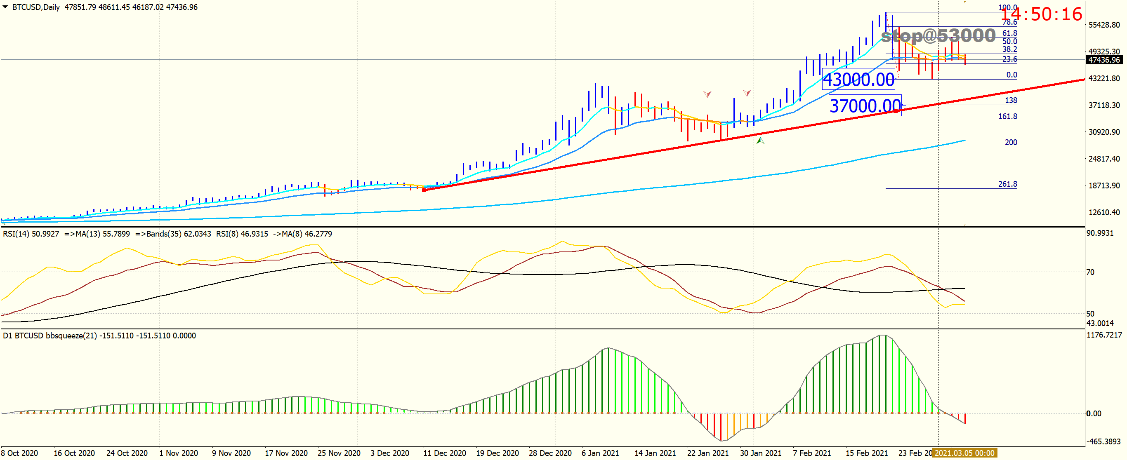1127x460 pixels.
Task: Click the red trendline's starting anchor point
Action: tap(424, 190)
